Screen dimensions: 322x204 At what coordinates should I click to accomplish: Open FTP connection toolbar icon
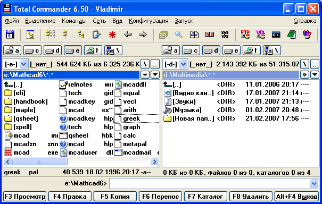click(x=245, y=35)
